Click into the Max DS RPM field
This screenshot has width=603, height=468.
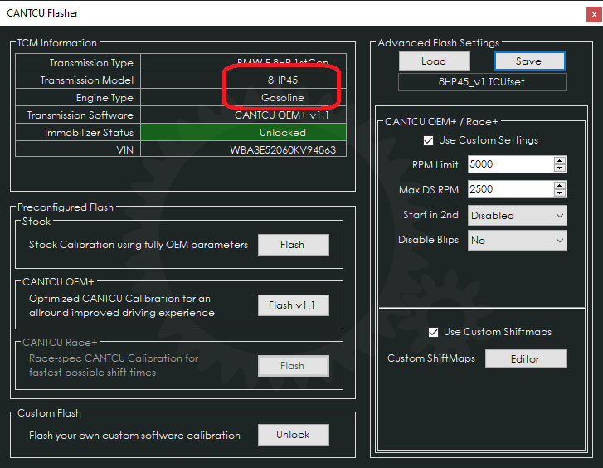pyautogui.click(x=511, y=189)
